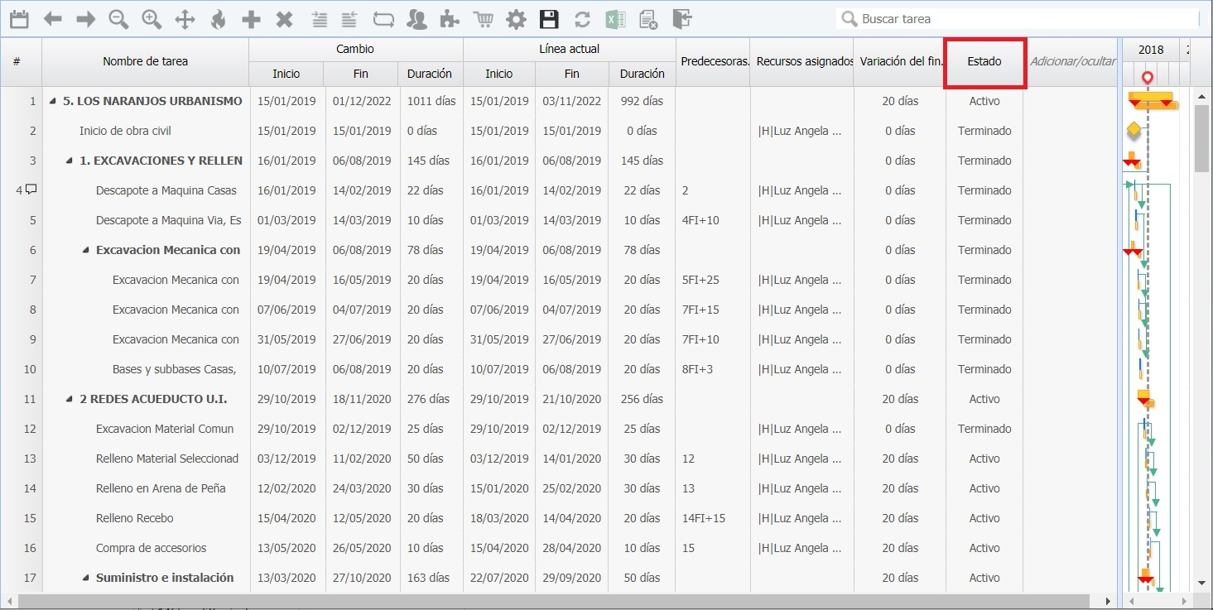Export to Excel with the spreadsheet icon
Viewport: 1213px width, 610px height.
point(615,18)
